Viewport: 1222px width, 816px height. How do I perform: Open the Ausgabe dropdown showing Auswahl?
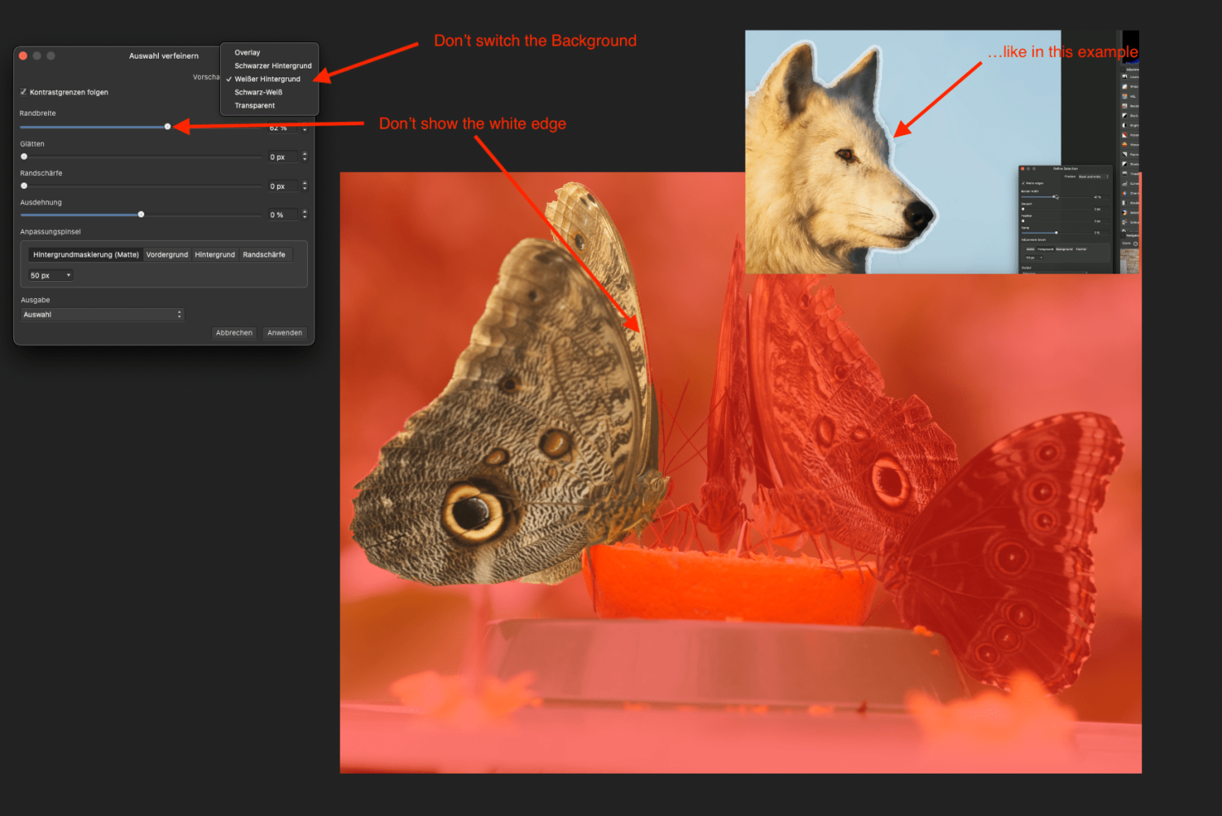[x=102, y=314]
